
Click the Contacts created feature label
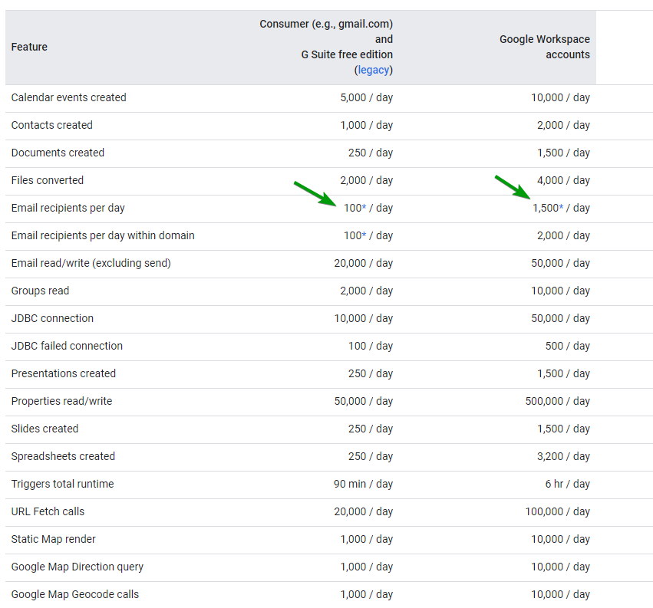tap(51, 125)
